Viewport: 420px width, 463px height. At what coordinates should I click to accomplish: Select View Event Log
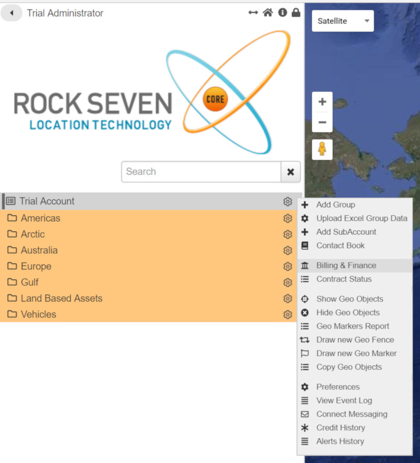355,401
